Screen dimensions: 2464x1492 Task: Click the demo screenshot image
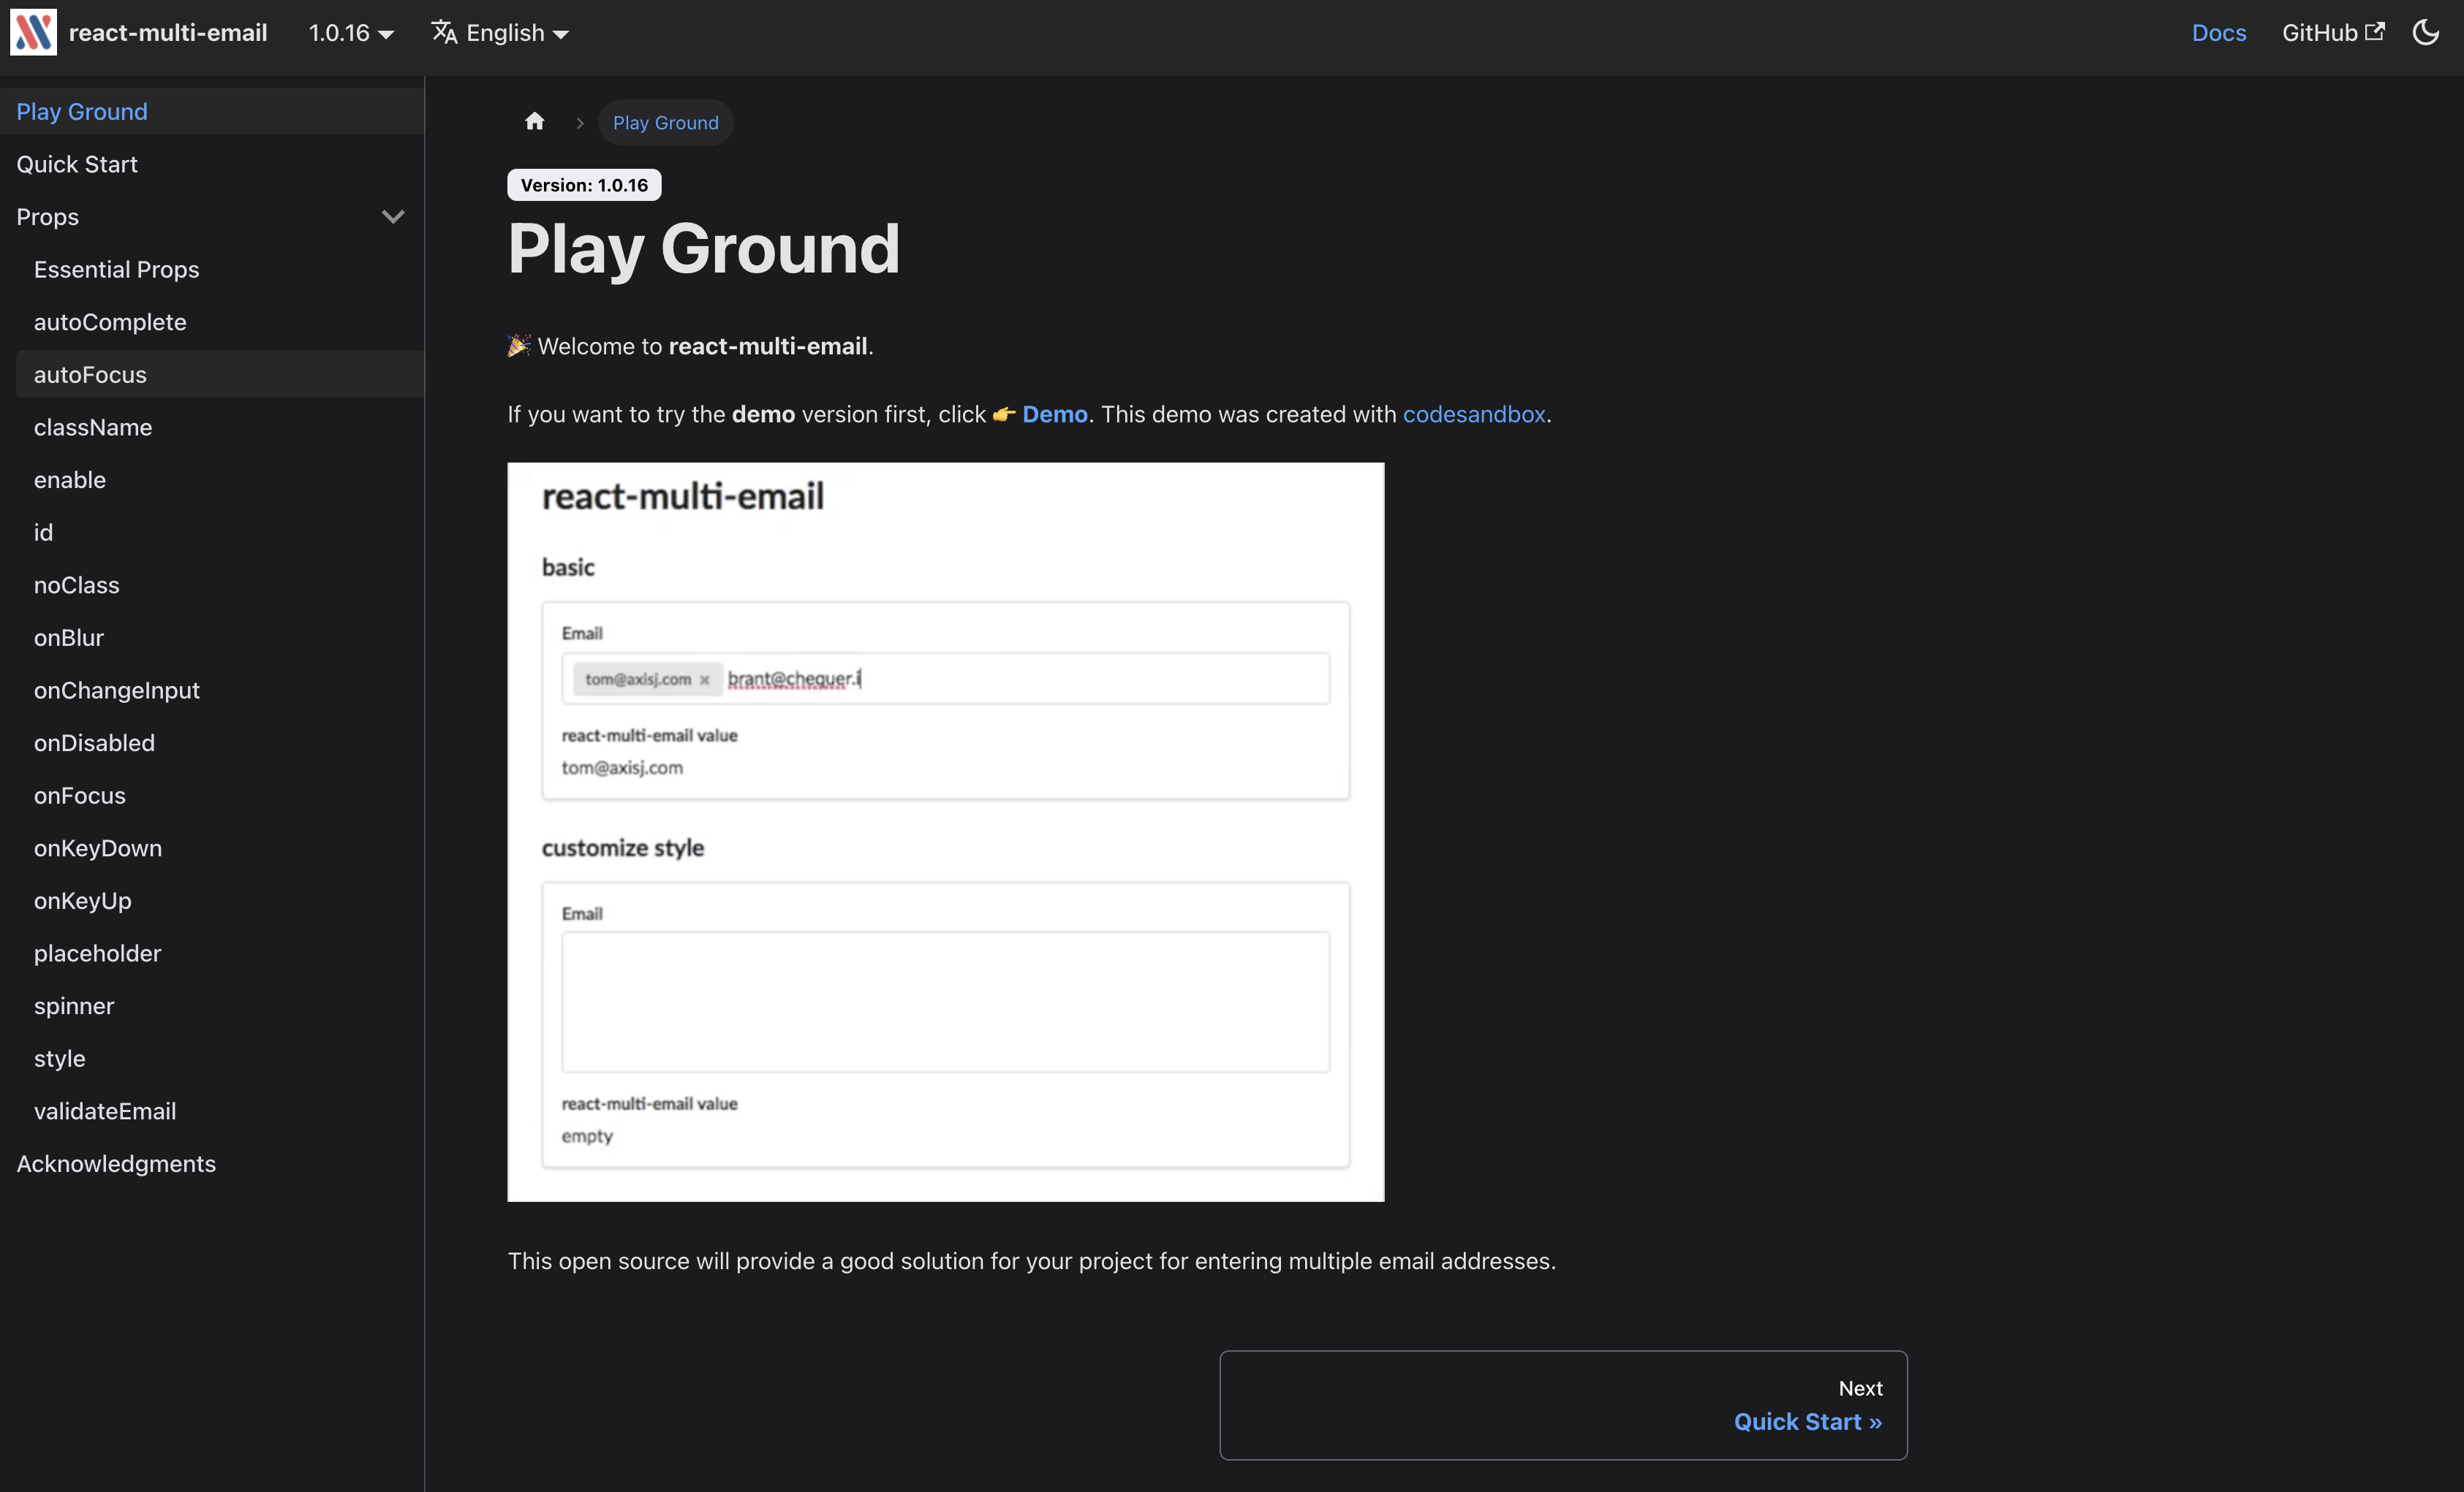tap(945, 831)
